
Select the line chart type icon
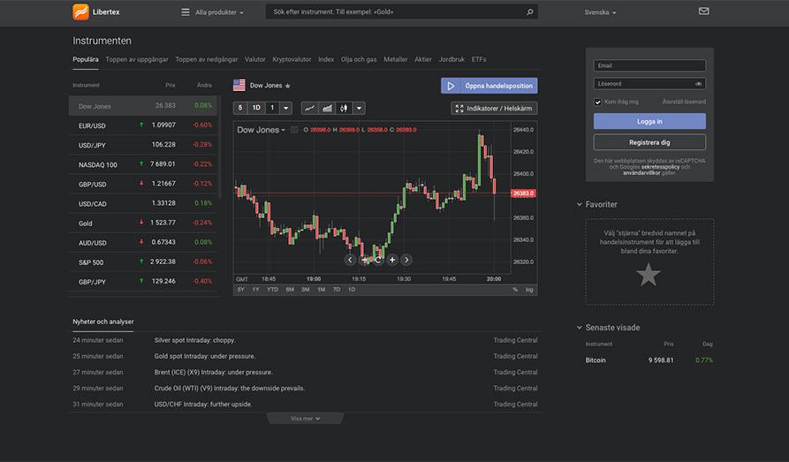pos(310,108)
